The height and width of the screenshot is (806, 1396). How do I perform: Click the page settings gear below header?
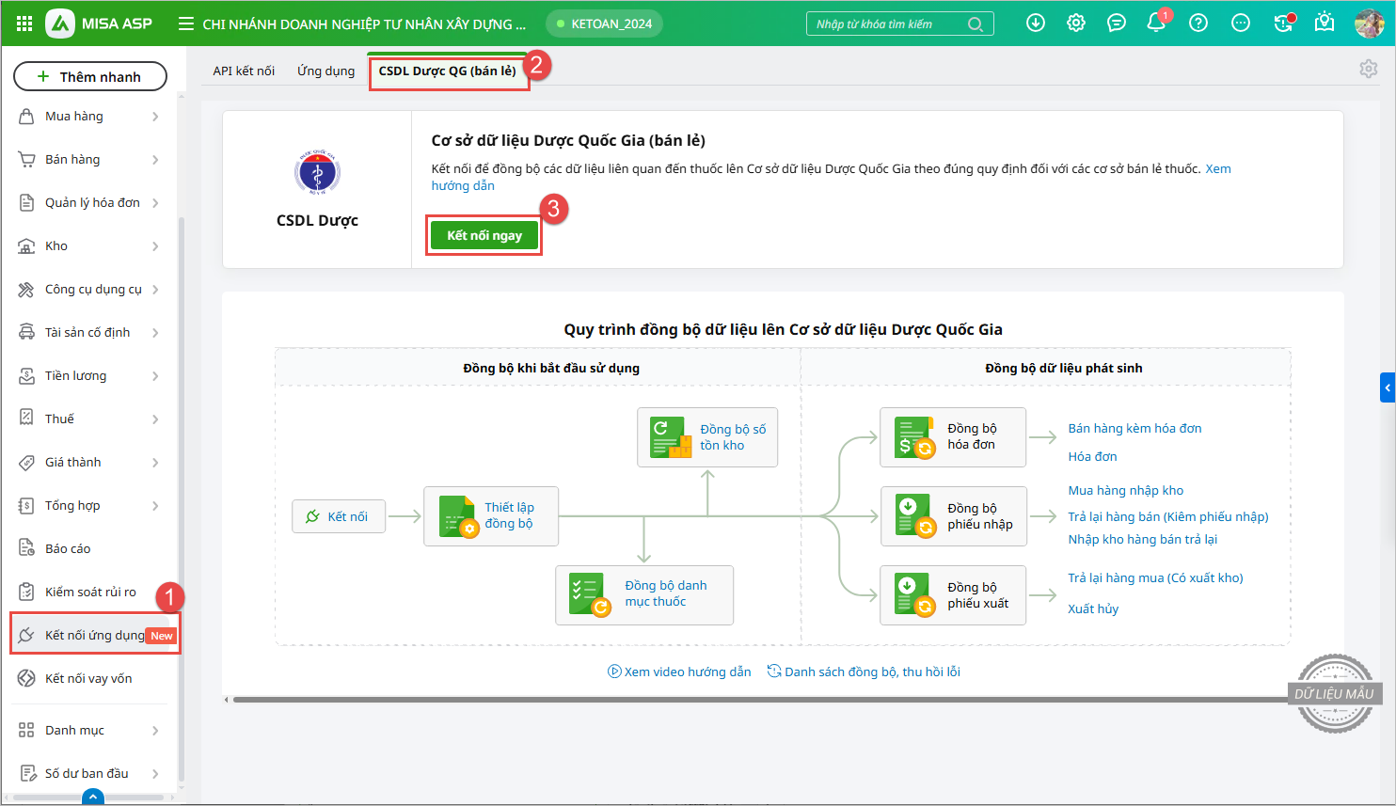tap(1369, 69)
